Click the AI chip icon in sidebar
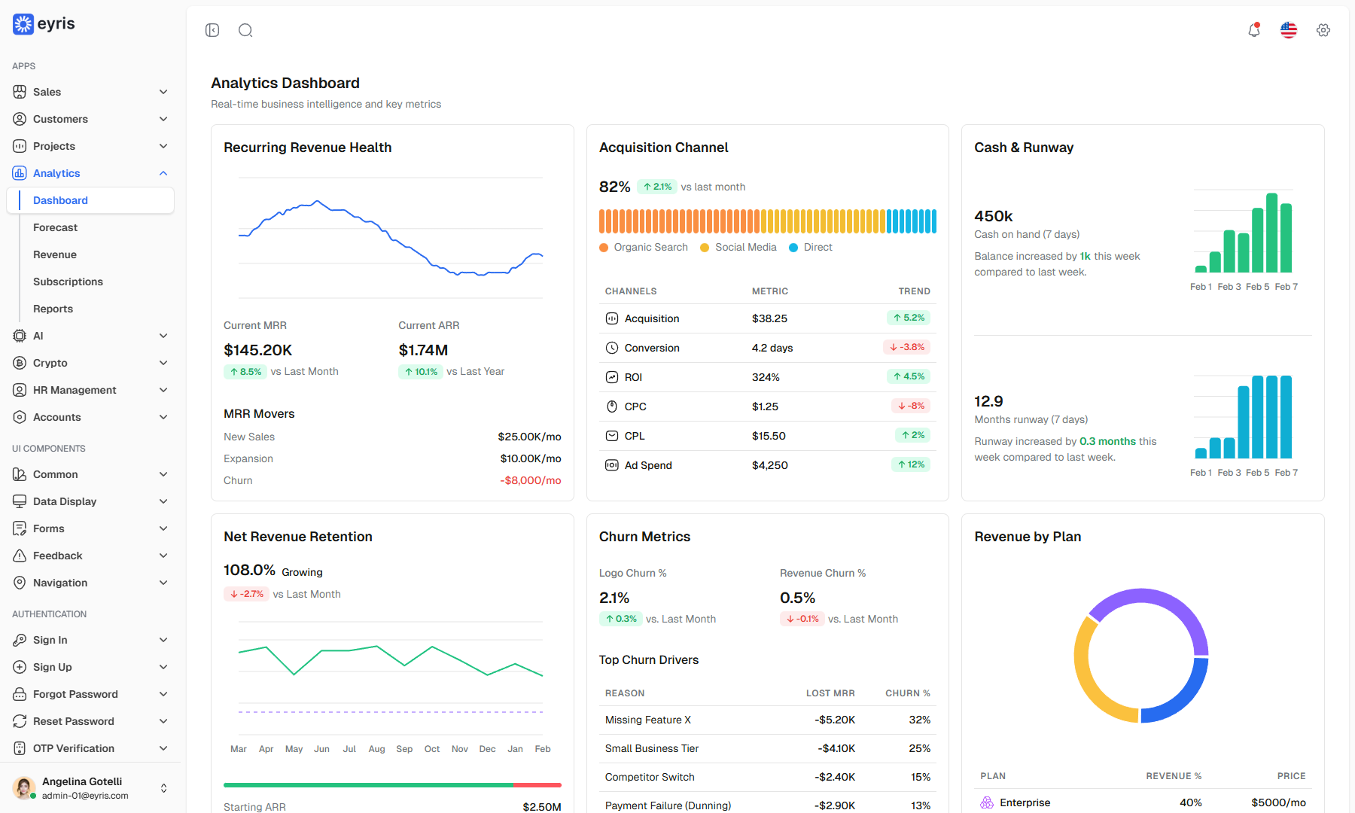Screen dimensions: 1355x813 [x=20, y=336]
